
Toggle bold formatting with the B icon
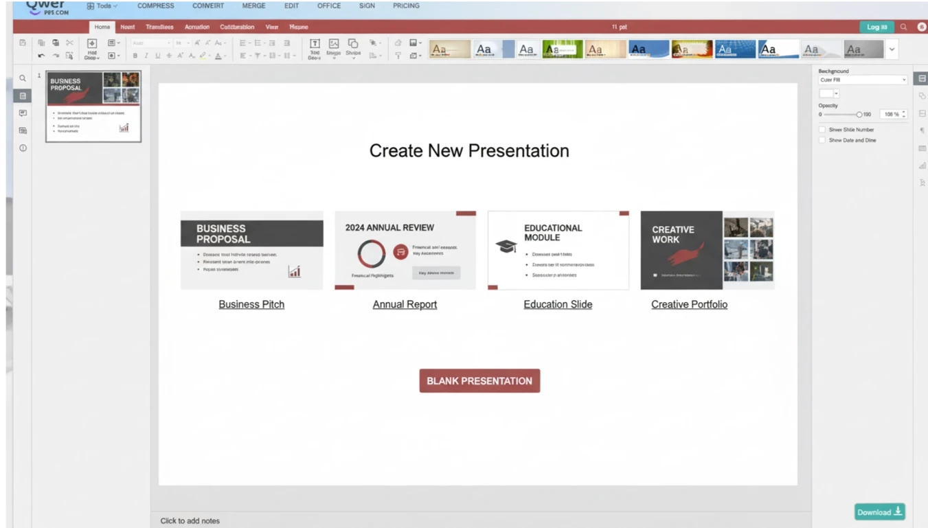[x=135, y=56]
